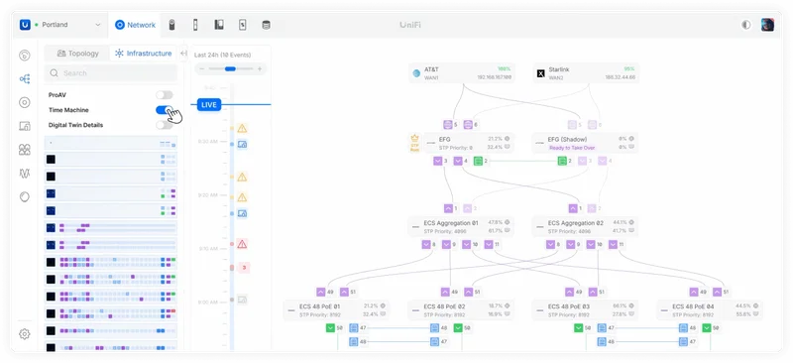Screen dimensions: 793x363
Task: Collapse the ECS 48 PoE 02 node
Action: click(x=415, y=310)
